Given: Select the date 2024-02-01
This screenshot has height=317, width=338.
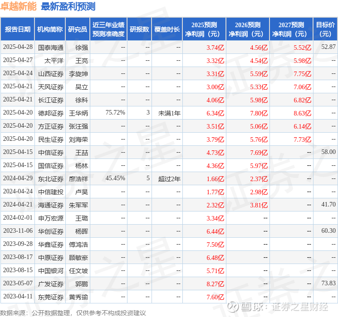Looking at the screenshot, I should (x=18, y=217).
